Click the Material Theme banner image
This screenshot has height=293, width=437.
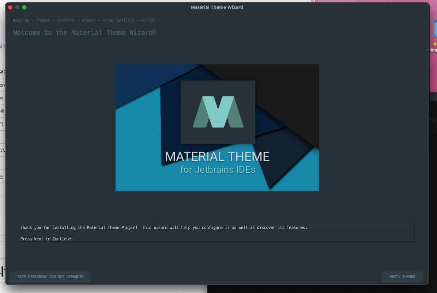[x=217, y=128]
